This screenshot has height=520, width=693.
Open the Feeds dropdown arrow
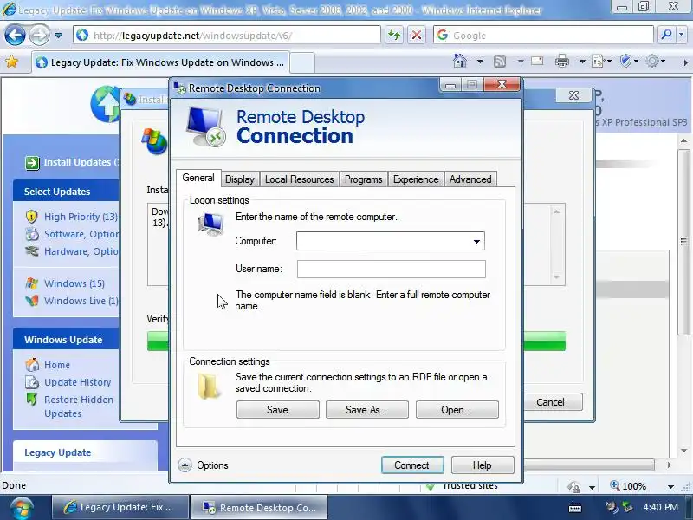(x=521, y=62)
